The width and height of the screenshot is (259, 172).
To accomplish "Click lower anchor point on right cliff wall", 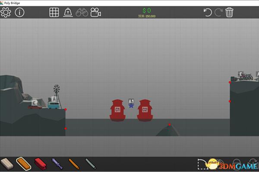I will pos(230,101).
